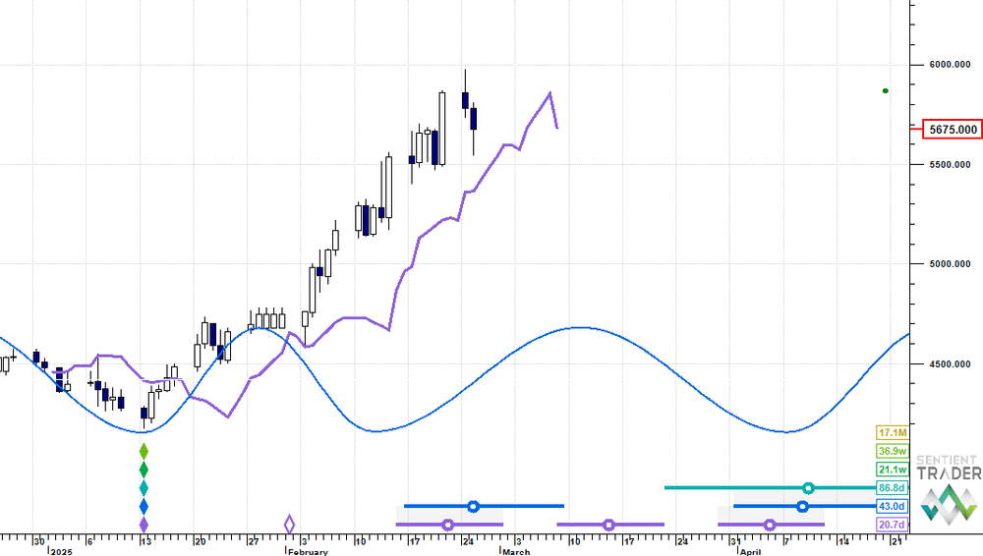This screenshot has width=983, height=556.
Task: Click the filled purple diamond below January 13
Action: pyautogui.click(x=144, y=525)
